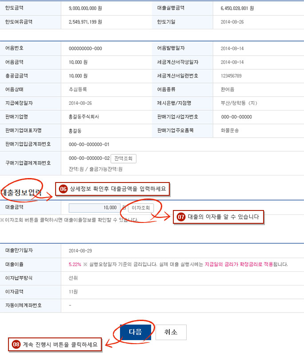Image resolution: width=304 pixels, height=353 pixels.
Task: Click the 대출정보입력 section heading
Action: [x=21, y=192]
